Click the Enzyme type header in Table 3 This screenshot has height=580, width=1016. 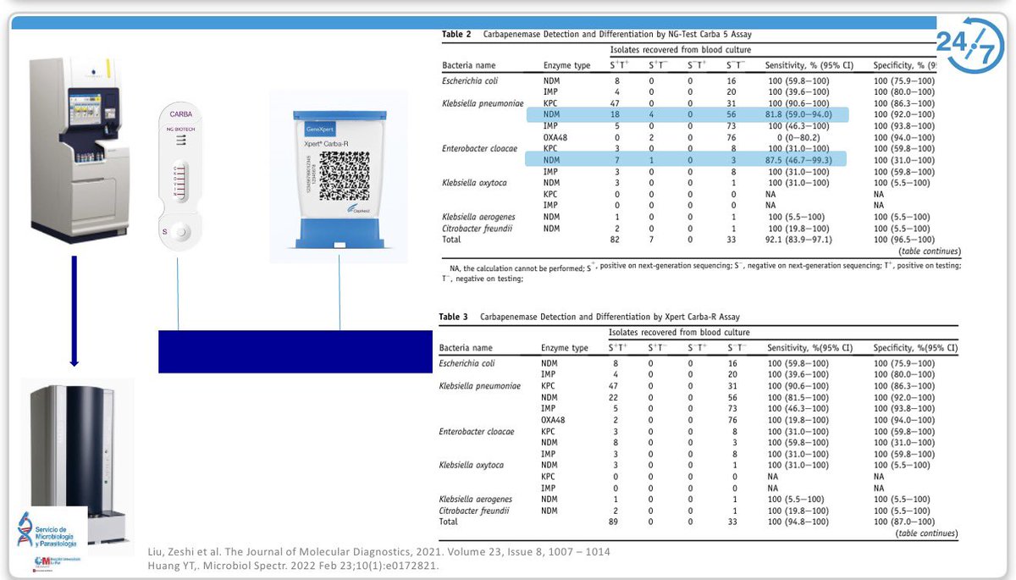click(x=565, y=348)
